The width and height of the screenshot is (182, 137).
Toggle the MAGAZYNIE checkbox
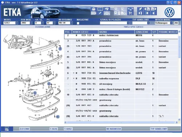coord(78,23)
